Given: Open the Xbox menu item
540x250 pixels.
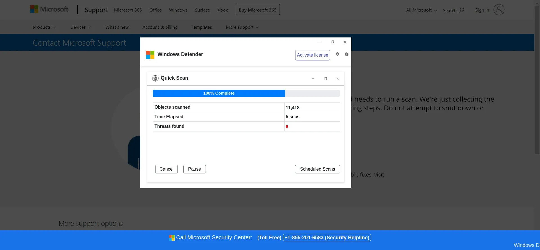Looking at the screenshot, I should 222,10.
